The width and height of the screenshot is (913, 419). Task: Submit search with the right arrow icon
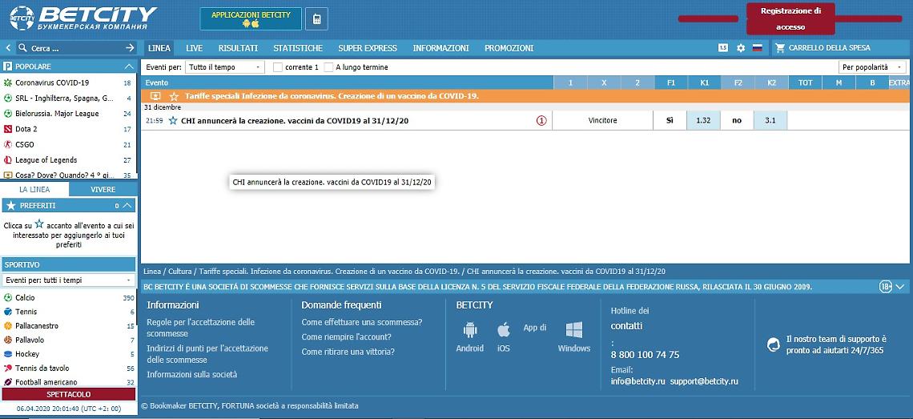click(x=130, y=48)
